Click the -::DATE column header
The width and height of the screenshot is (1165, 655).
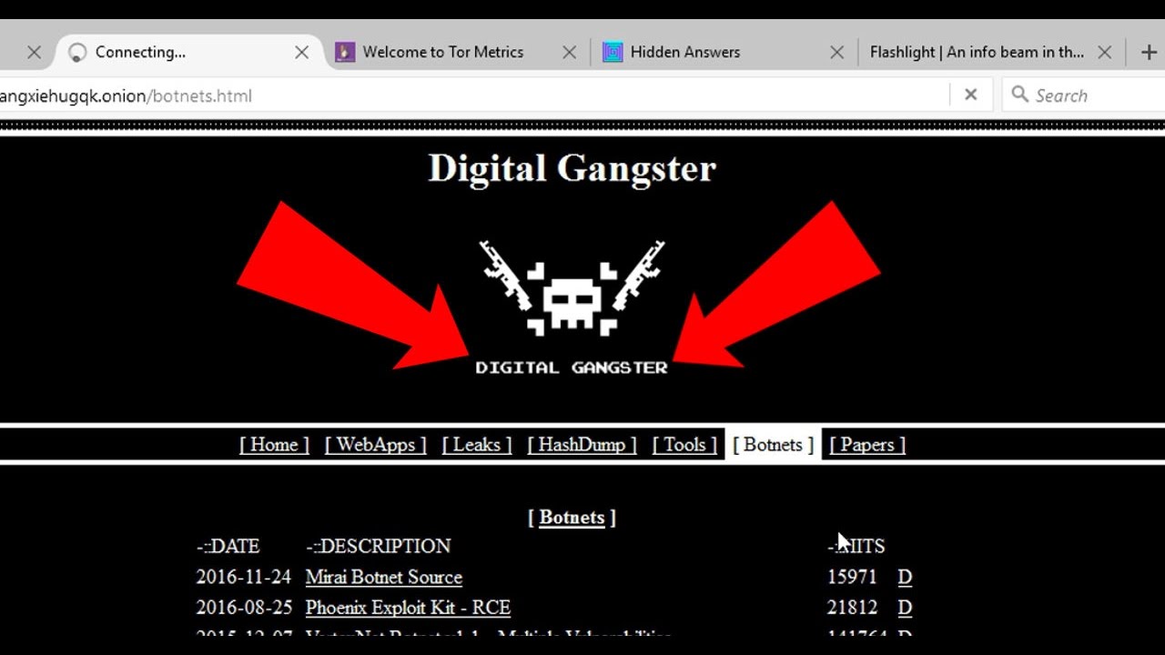coord(228,547)
